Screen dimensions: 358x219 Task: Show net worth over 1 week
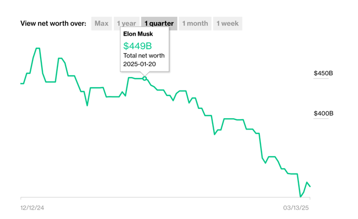(227, 23)
